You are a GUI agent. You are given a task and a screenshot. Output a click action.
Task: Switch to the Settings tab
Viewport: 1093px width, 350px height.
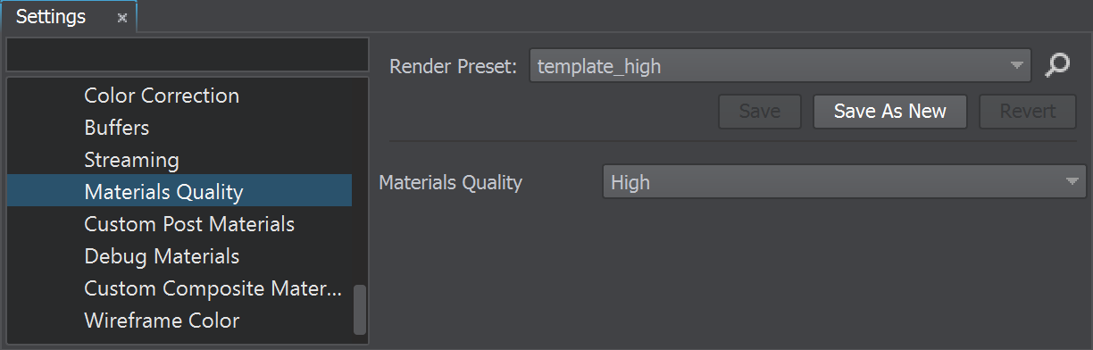tap(51, 17)
